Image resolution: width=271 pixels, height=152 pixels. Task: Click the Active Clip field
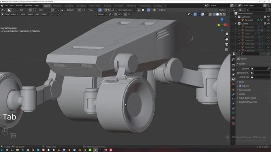pos(260,77)
